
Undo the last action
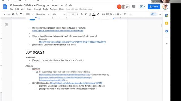(x=5, y=14)
